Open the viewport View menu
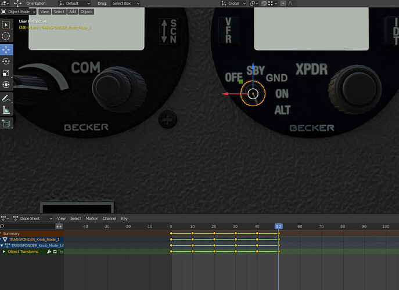 point(44,12)
